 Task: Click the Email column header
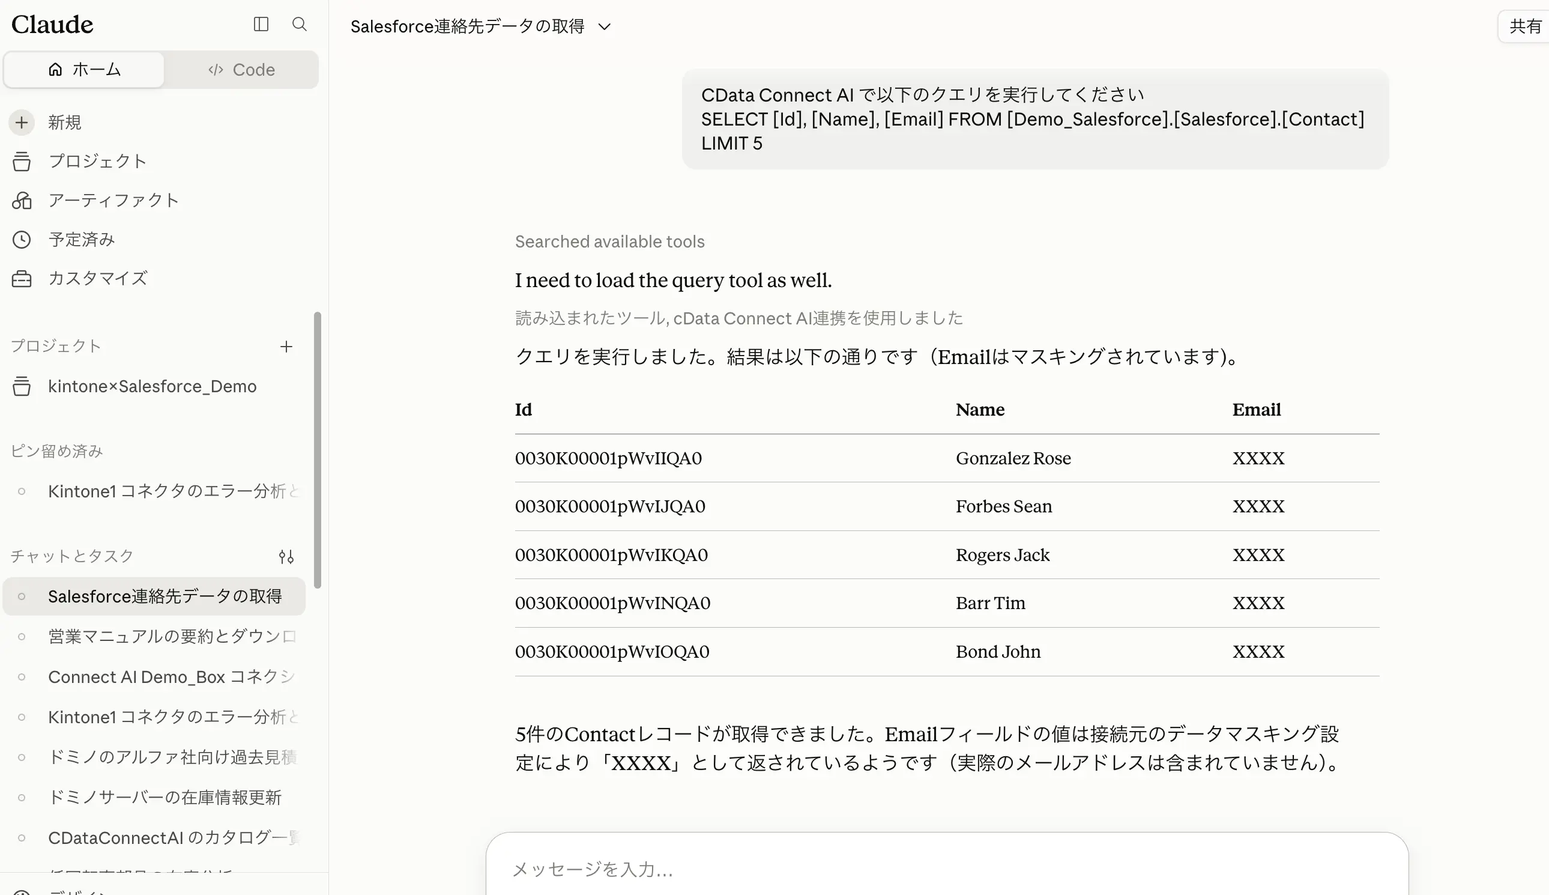point(1257,410)
